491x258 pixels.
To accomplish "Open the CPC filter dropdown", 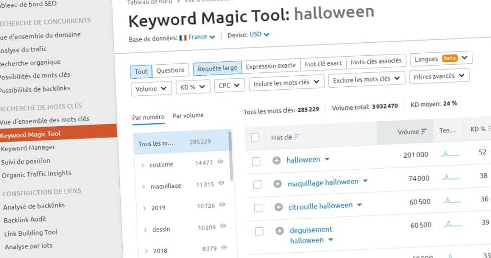I will [x=229, y=85].
